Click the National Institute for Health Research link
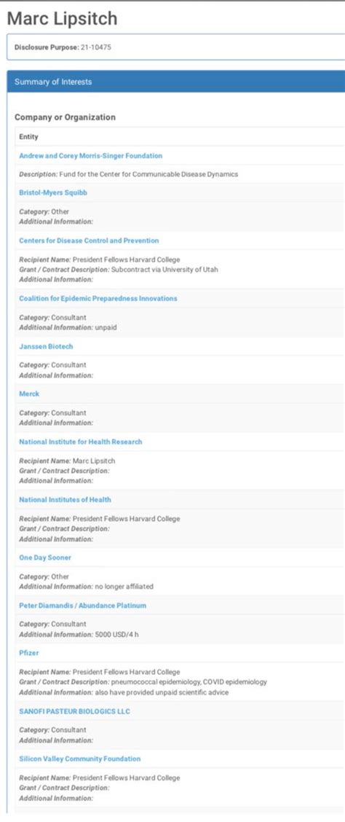 pyautogui.click(x=81, y=442)
